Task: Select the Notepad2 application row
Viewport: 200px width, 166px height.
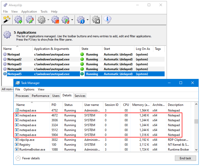Action: point(84,59)
